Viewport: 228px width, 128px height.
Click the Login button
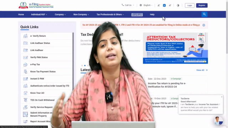pos(190,5)
